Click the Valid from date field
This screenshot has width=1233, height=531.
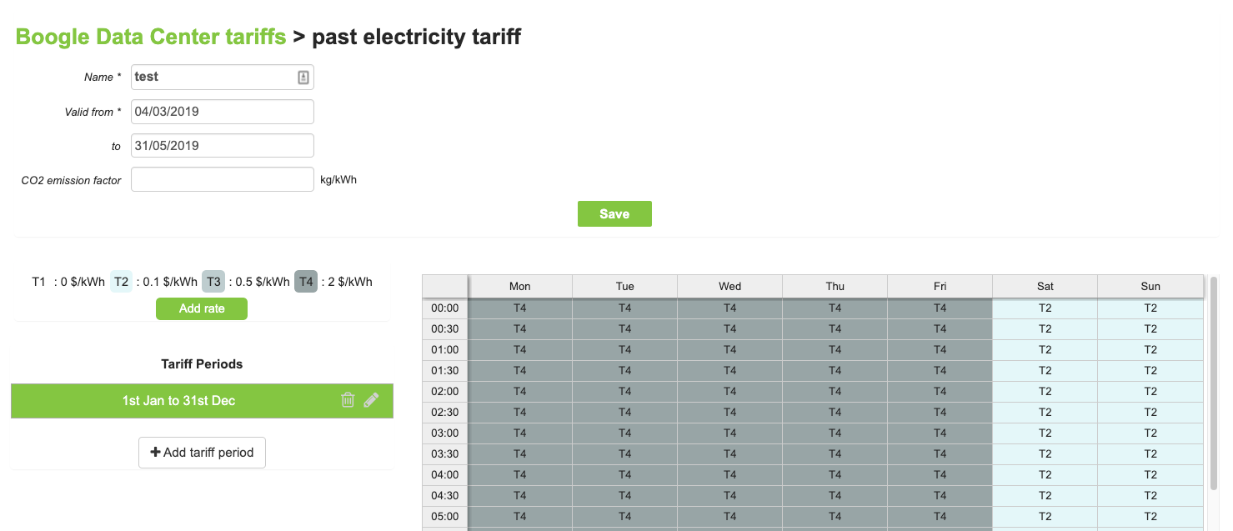pyautogui.click(x=223, y=112)
